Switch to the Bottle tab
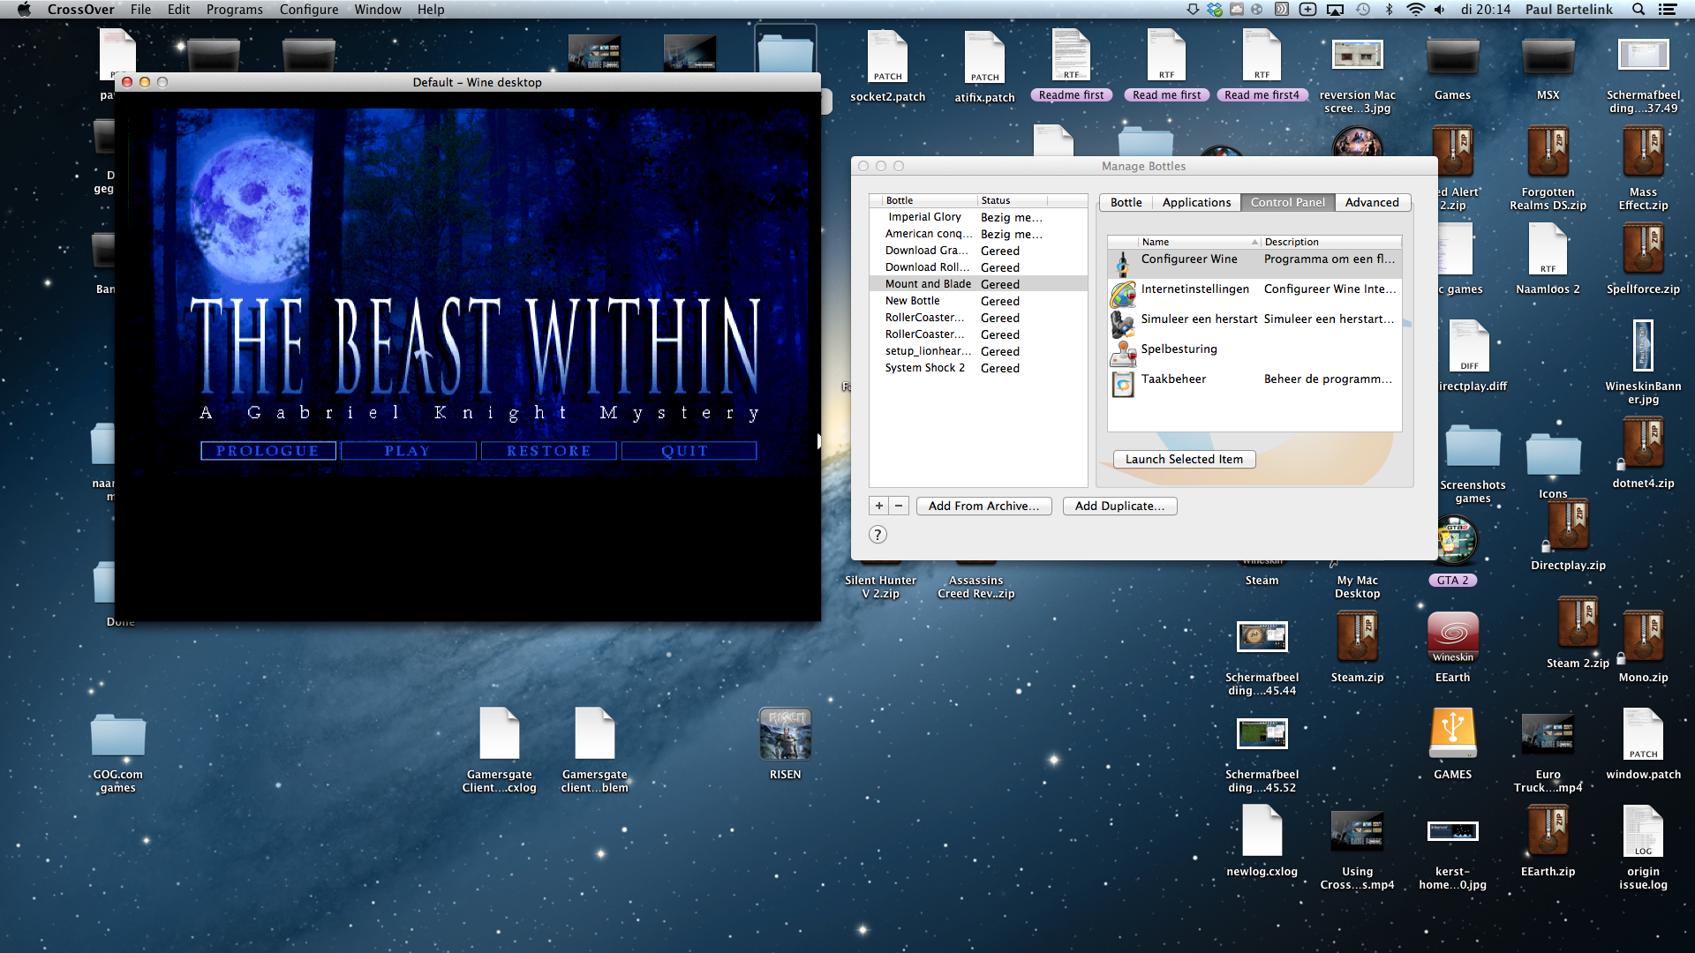Screen dimensions: 1695x953 pos(1126,202)
